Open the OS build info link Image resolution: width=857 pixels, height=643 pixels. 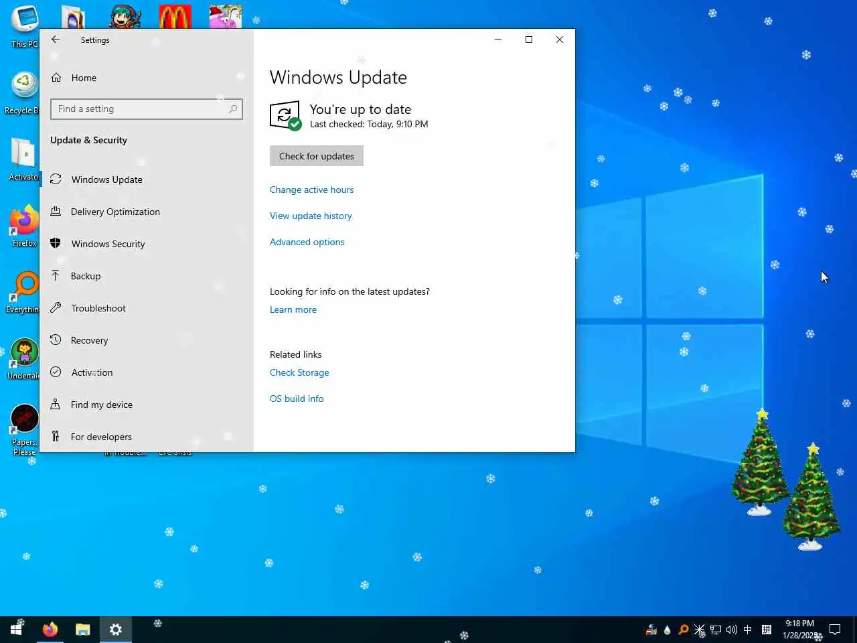click(x=297, y=399)
